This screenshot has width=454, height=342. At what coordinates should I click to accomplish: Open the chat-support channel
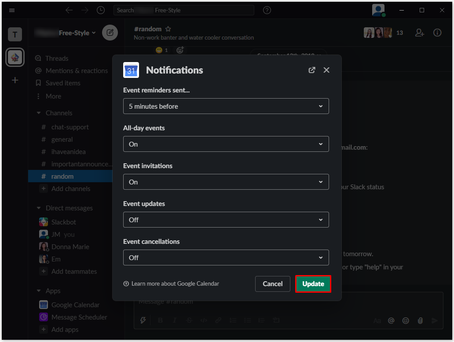(x=70, y=127)
